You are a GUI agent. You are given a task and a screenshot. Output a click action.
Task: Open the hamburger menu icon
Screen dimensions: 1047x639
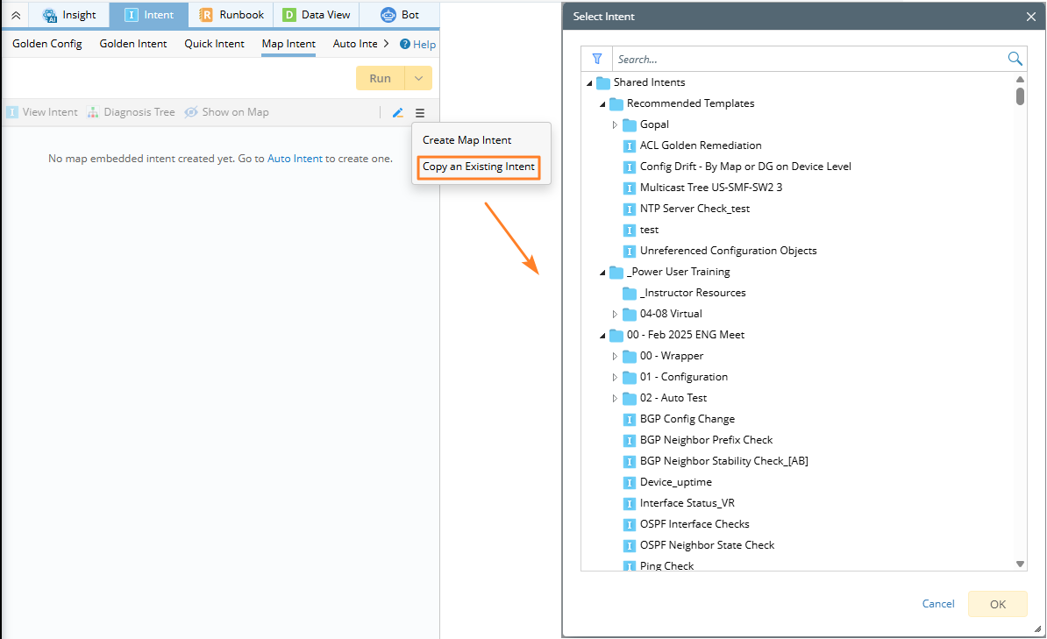[x=420, y=113]
